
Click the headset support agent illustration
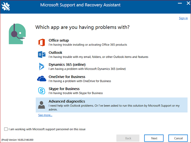[x=17, y=34]
